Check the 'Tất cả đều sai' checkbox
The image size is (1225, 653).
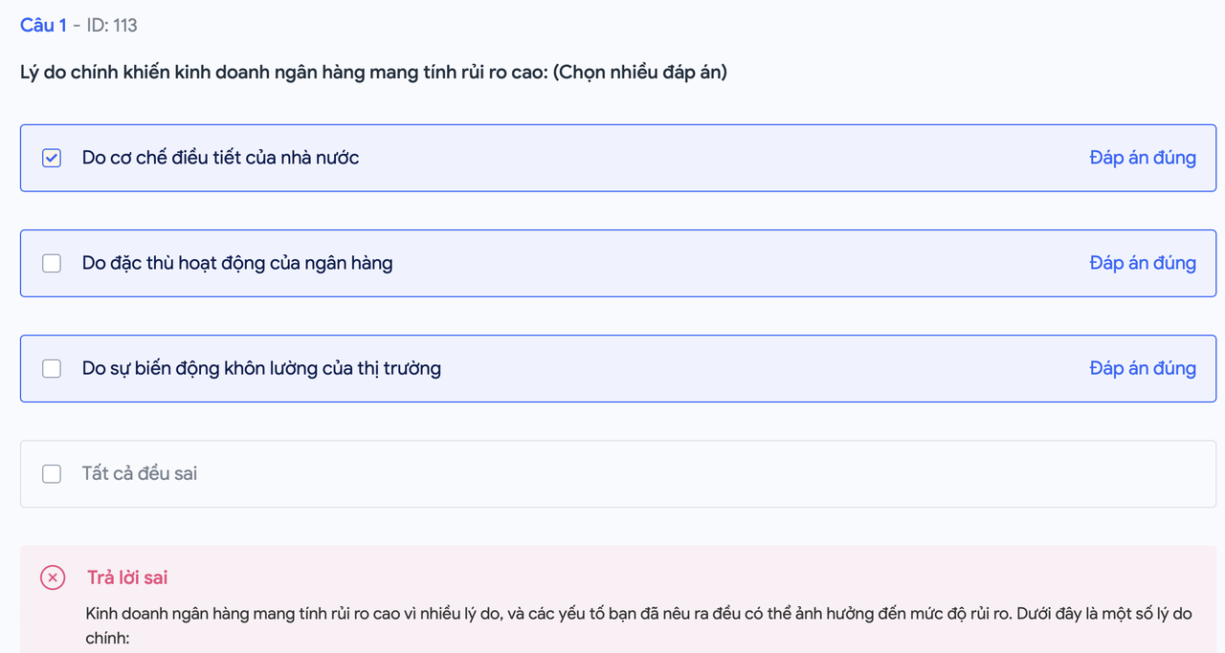[52, 473]
